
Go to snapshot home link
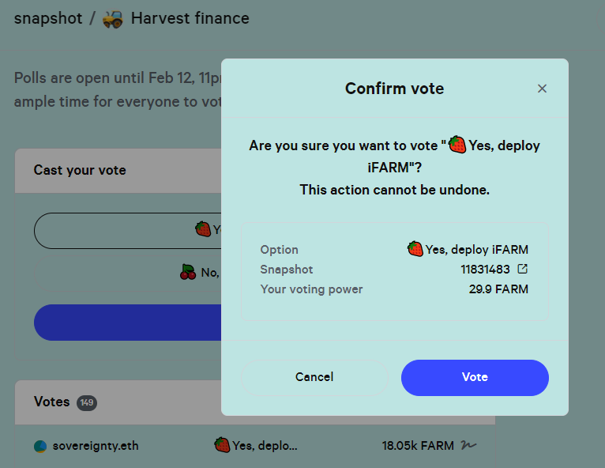point(48,18)
